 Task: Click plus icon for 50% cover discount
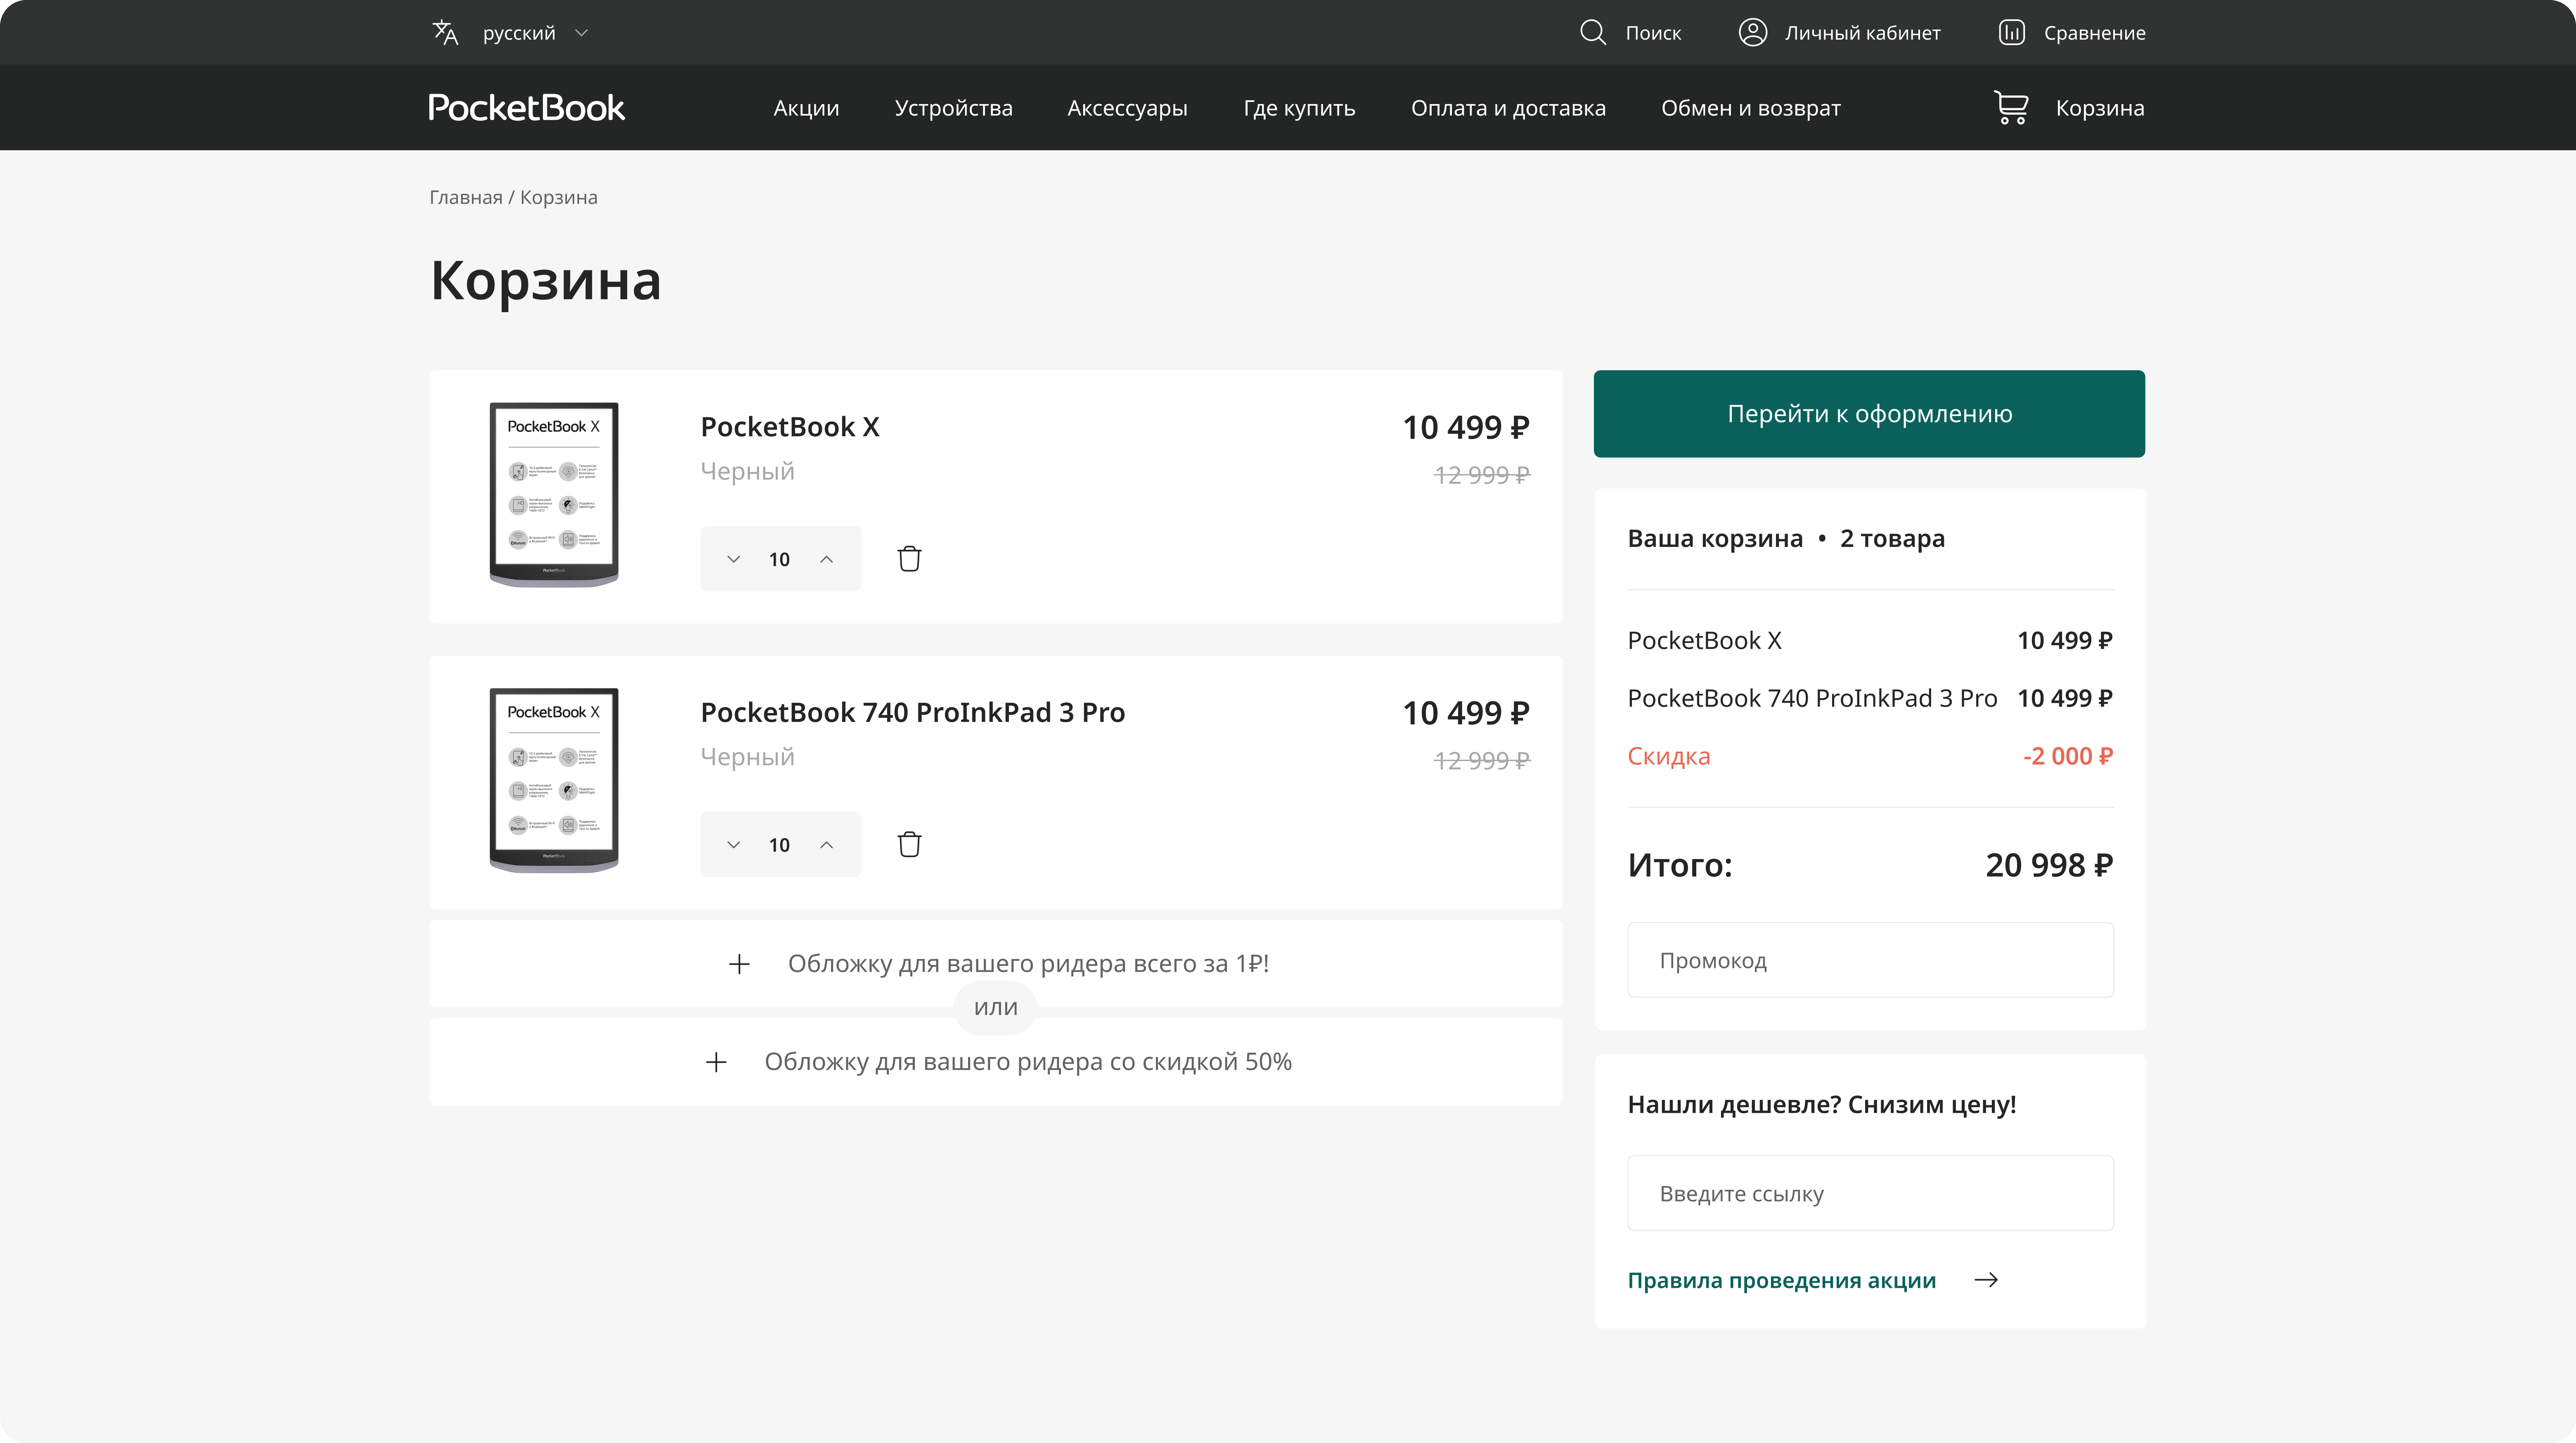(x=716, y=1062)
